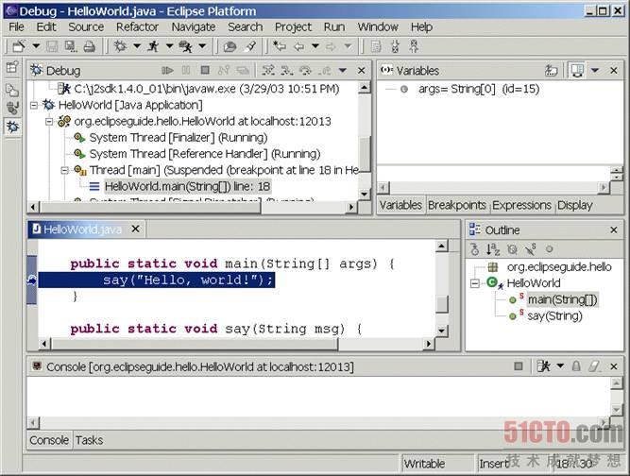The width and height of the screenshot is (630, 476).
Task: Switch to the Expressions tab
Action: pos(521,205)
